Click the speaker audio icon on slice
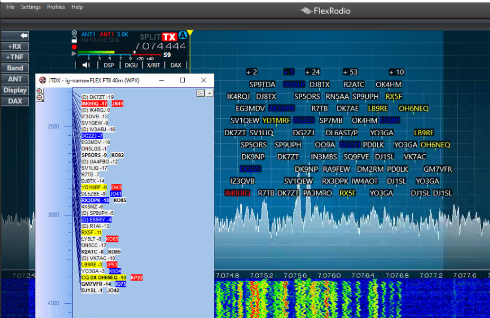The width and height of the screenshot is (490, 318). coord(86,66)
